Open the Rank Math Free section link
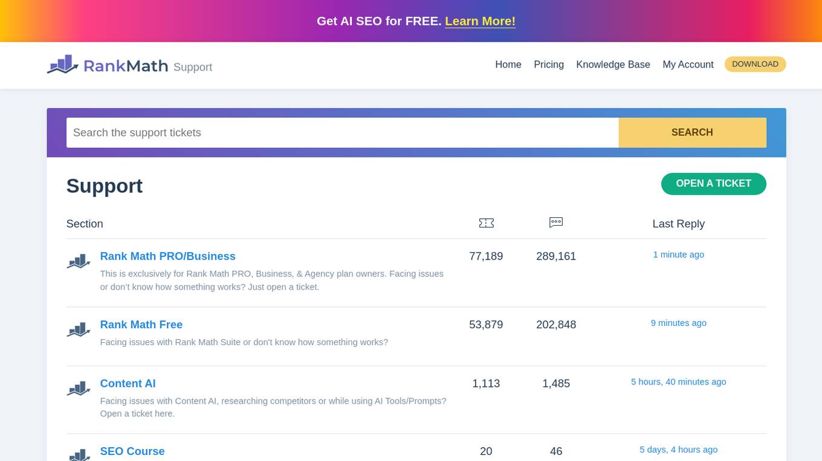 141,325
